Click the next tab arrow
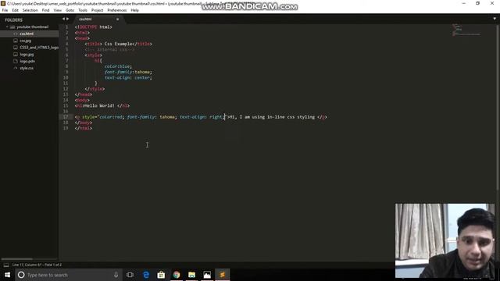The width and height of the screenshot is (500, 281). [x=67, y=19]
